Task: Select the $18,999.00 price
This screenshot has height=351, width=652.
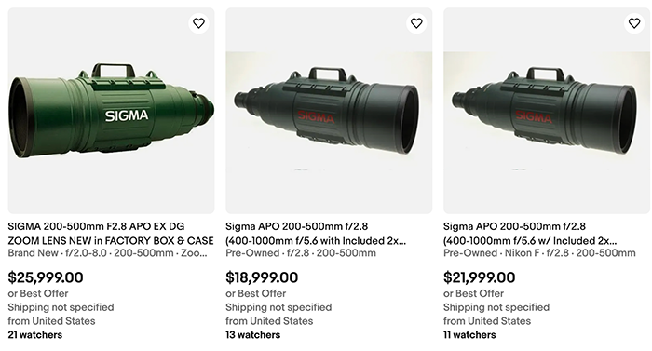Action: tap(262, 277)
